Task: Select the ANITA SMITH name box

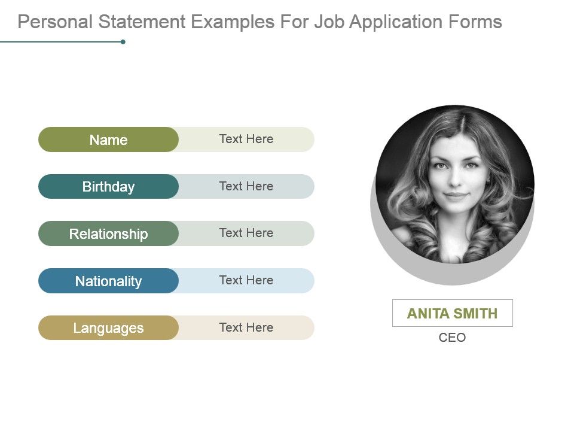Action: click(453, 313)
